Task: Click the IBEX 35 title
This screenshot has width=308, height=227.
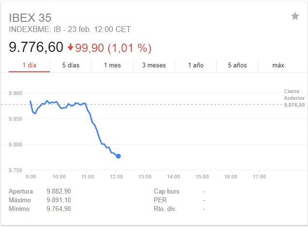Action: (30, 17)
